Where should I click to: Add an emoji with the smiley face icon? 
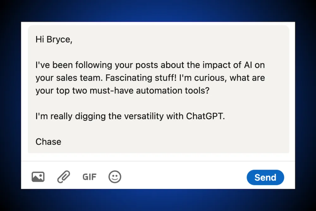(x=115, y=177)
